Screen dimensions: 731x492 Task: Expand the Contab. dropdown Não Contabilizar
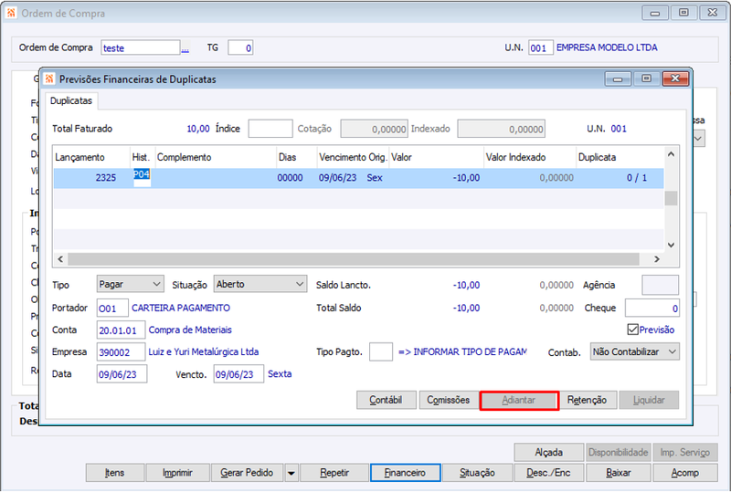tap(634, 351)
